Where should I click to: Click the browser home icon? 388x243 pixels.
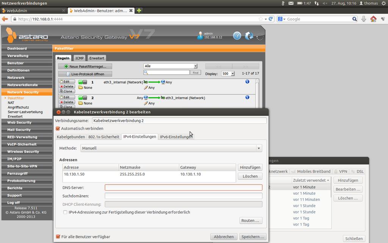[373, 19]
